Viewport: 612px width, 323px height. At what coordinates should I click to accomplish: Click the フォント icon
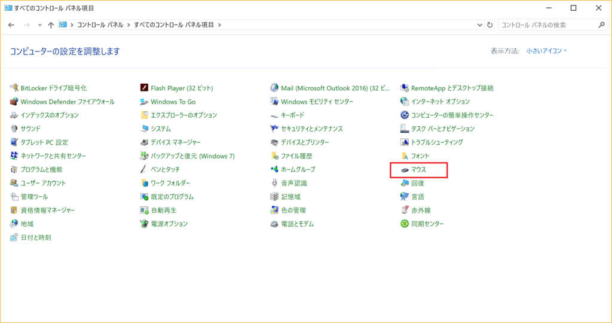pos(405,156)
